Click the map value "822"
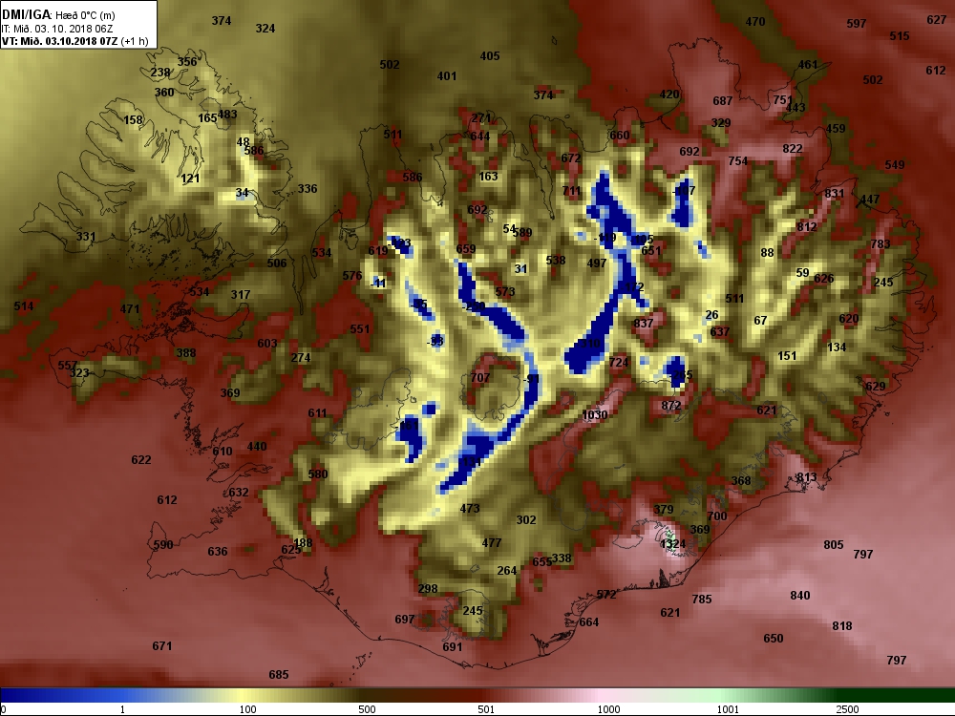Screen dimensions: 955x716 (793, 149)
